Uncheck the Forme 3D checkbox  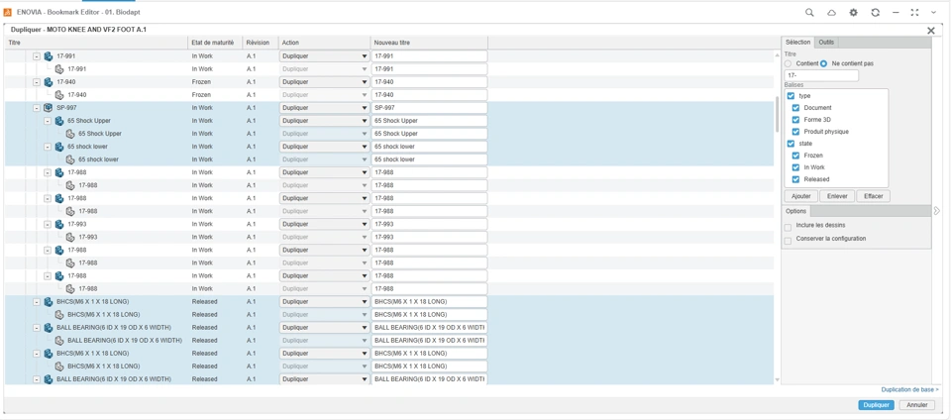pyautogui.click(x=796, y=120)
